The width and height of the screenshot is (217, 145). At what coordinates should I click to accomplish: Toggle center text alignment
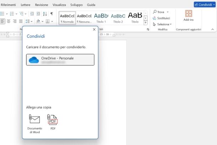pyautogui.click(x=8, y=21)
